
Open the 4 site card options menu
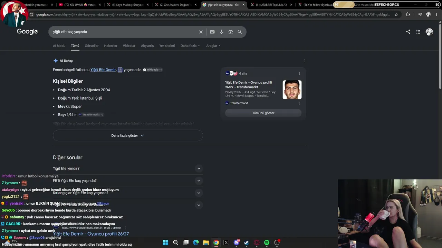(x=299, y=73)
